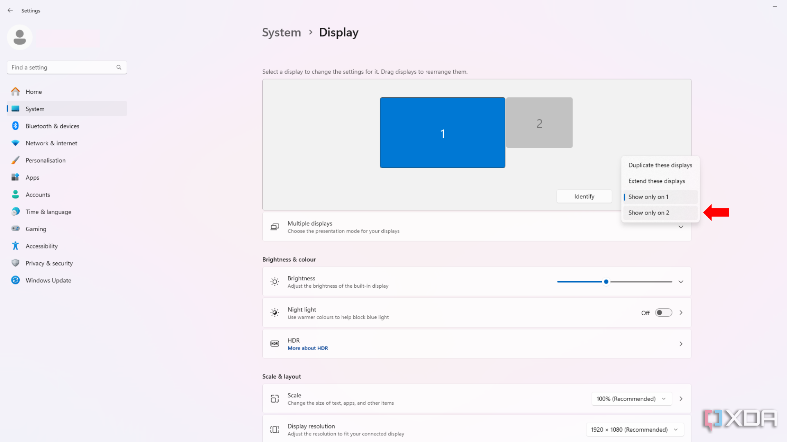The image size is (787, 442).
Task: Expand Multiple displays dropdown panel
Action: (680, 226)
